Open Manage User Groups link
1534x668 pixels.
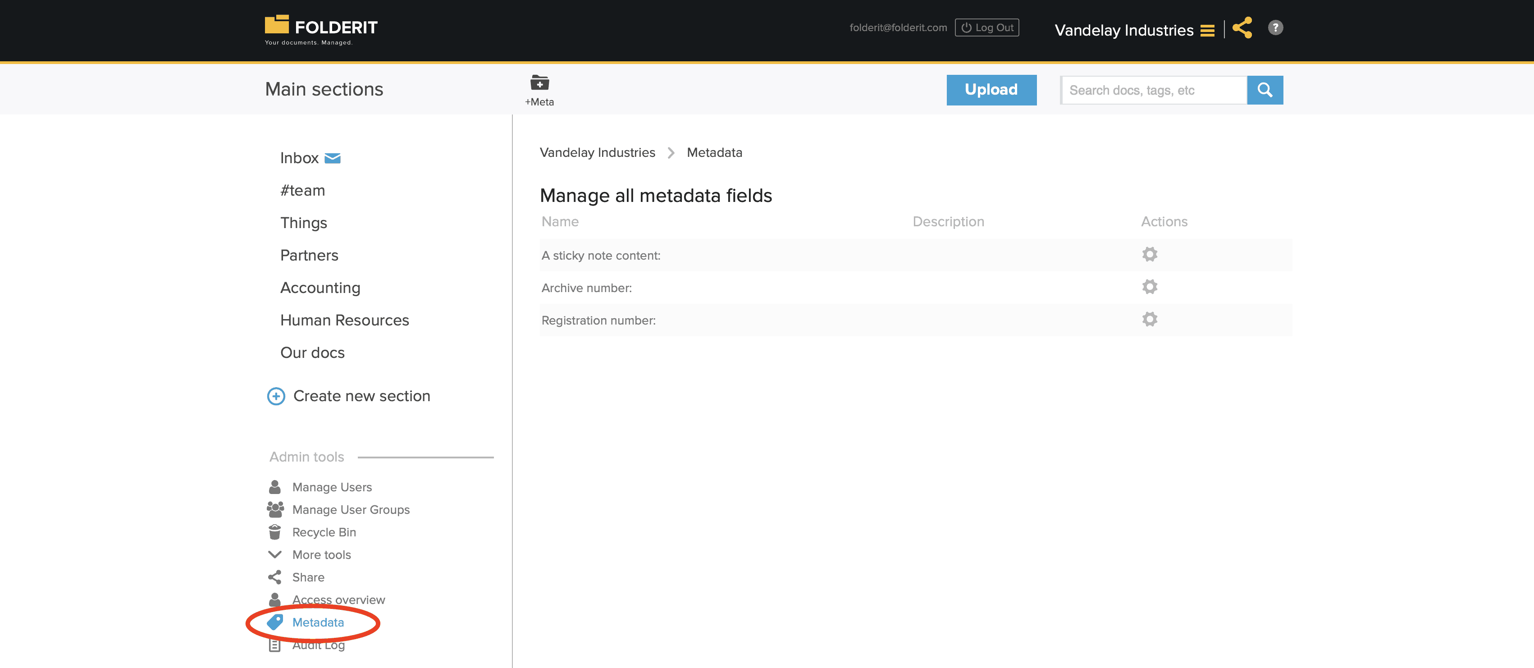tap(351, 510)
